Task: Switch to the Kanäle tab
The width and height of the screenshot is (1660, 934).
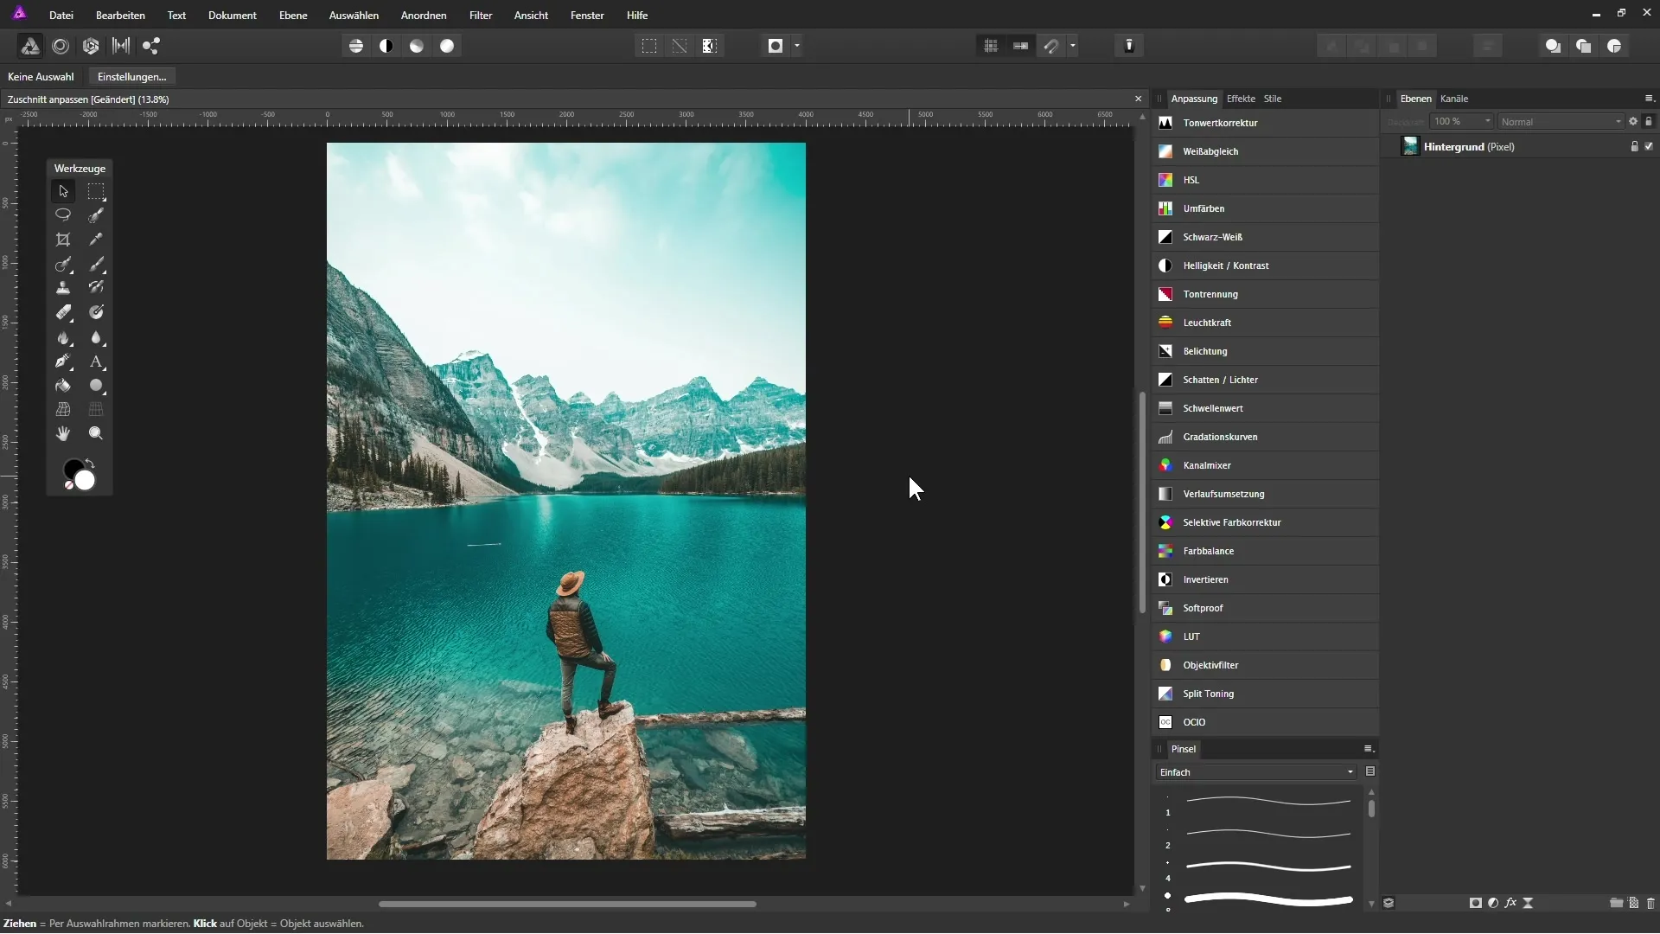Action: click(1454, 99)
